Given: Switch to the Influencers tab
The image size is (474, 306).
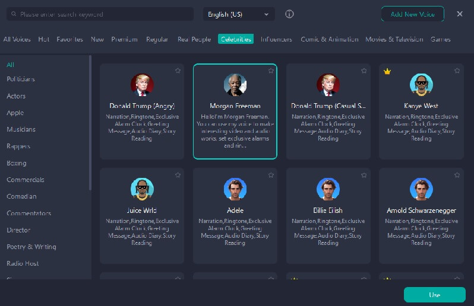Looking at the screenshot, I should pos(276,39).
